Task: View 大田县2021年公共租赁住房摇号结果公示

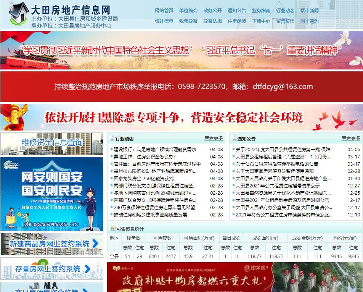Action: coord(278,186)
